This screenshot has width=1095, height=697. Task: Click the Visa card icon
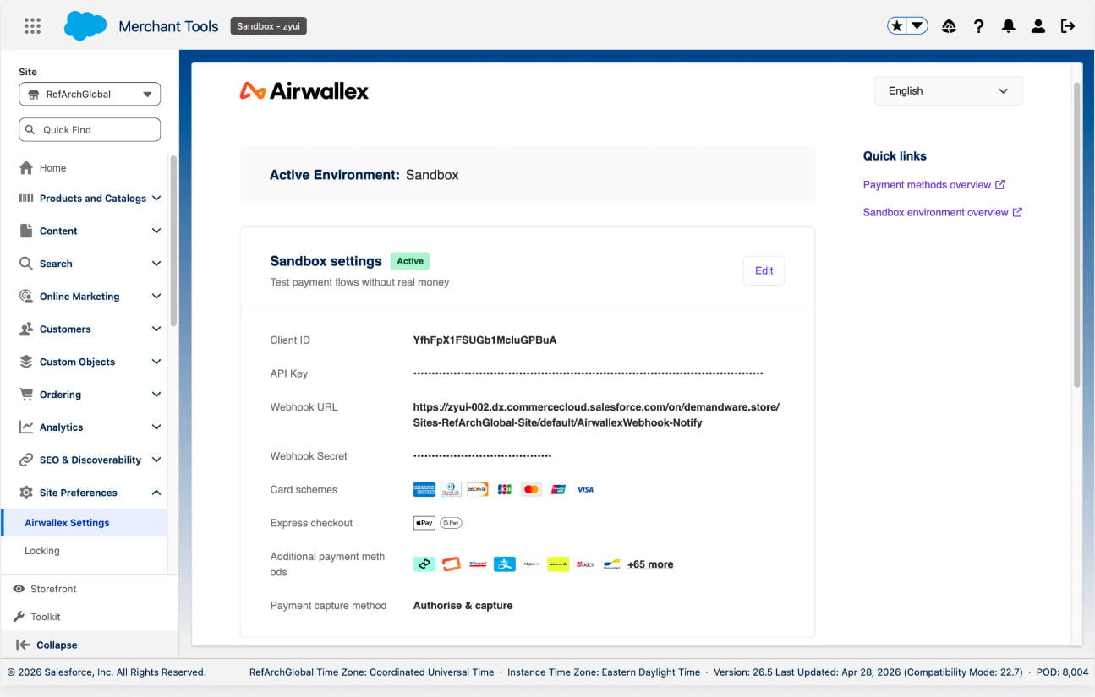coord(585,489)
